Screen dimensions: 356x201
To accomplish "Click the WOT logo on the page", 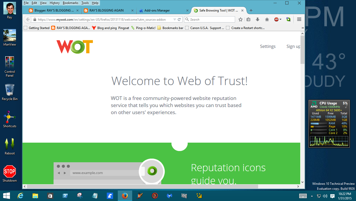I will pyautogui.click(x=75, y=47).
